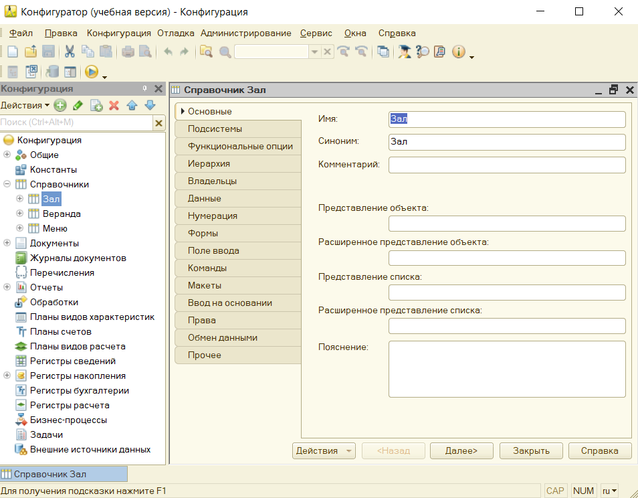Screen dimensions: 638x498
Task: Open the Действия dropdown at bottom of form
Action: [324, 450]
